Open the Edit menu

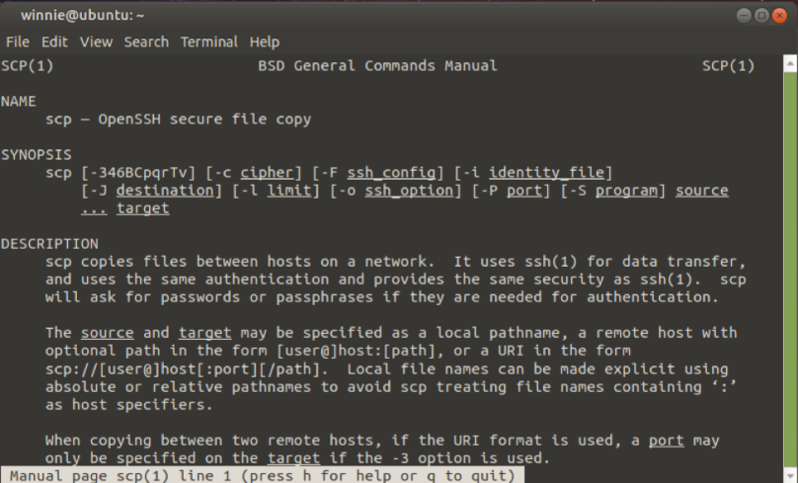pos(54,42)
